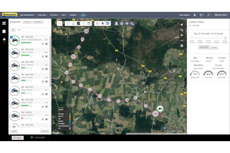The image size is (230, 153).
Task: Open the Abc Zimmermann account dropdown
Action: click(28, 15)
